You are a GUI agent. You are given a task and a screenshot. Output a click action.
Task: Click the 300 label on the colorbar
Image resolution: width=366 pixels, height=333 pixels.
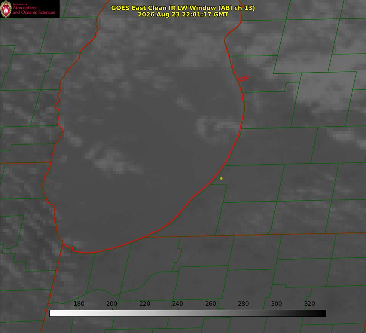(277, 304)
